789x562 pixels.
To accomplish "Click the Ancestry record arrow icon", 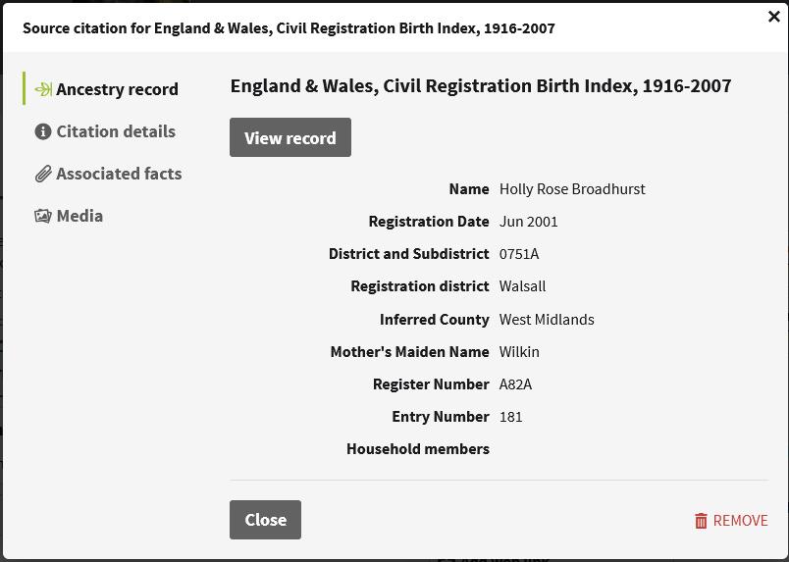I will pyautogui.click(x=43, y=89).
